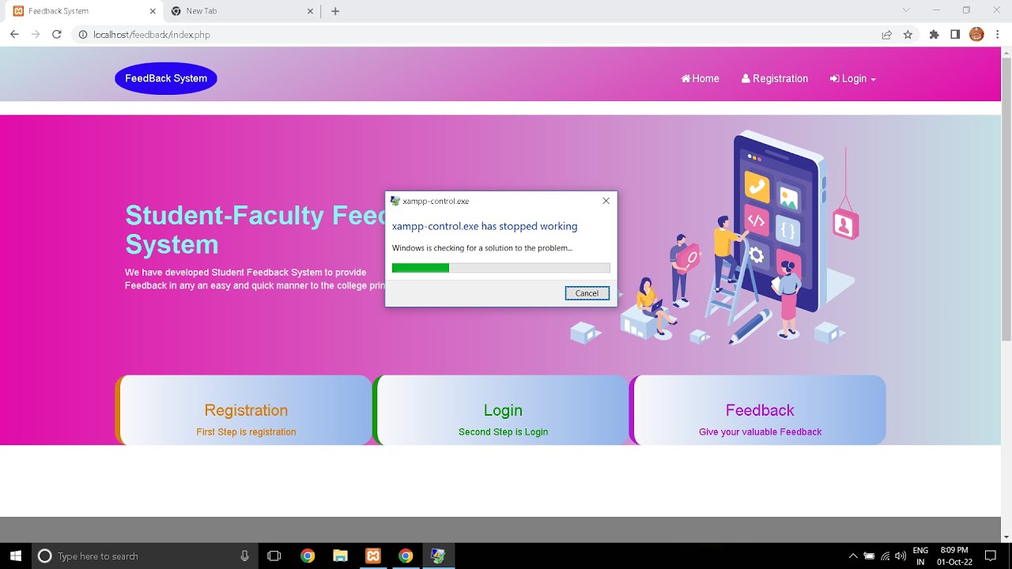Show hidden system tray icons chevron
Image resolution: width=1012 pixels, height=569 pixels.
tap(853, 556)
